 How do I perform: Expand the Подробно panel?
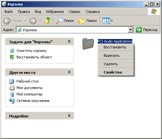(69, 116)
